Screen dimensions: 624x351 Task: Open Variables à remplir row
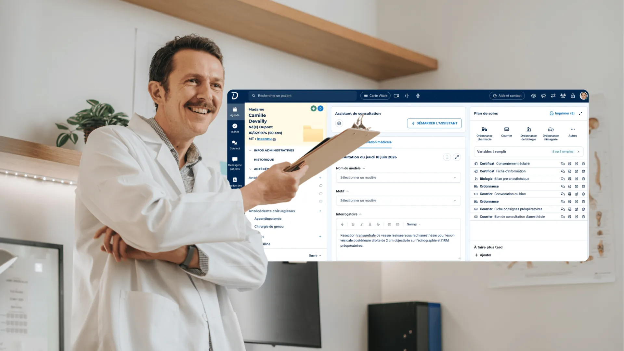point(528,151)
